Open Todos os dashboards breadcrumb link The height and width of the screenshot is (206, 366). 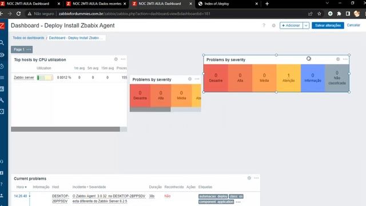click(x=29, y=38)
